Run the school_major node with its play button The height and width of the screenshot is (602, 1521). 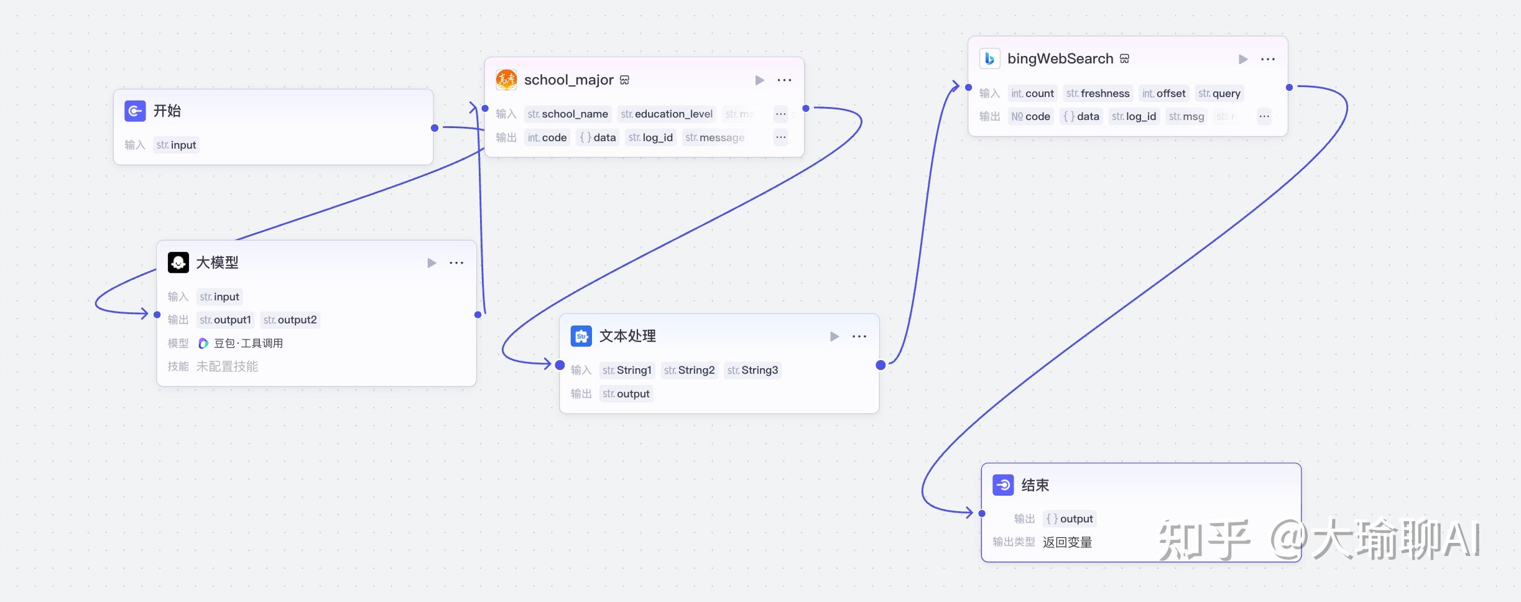(759, 80)
